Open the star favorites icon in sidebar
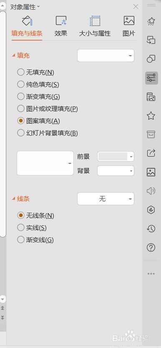161x348 pixels. point(151,116)
